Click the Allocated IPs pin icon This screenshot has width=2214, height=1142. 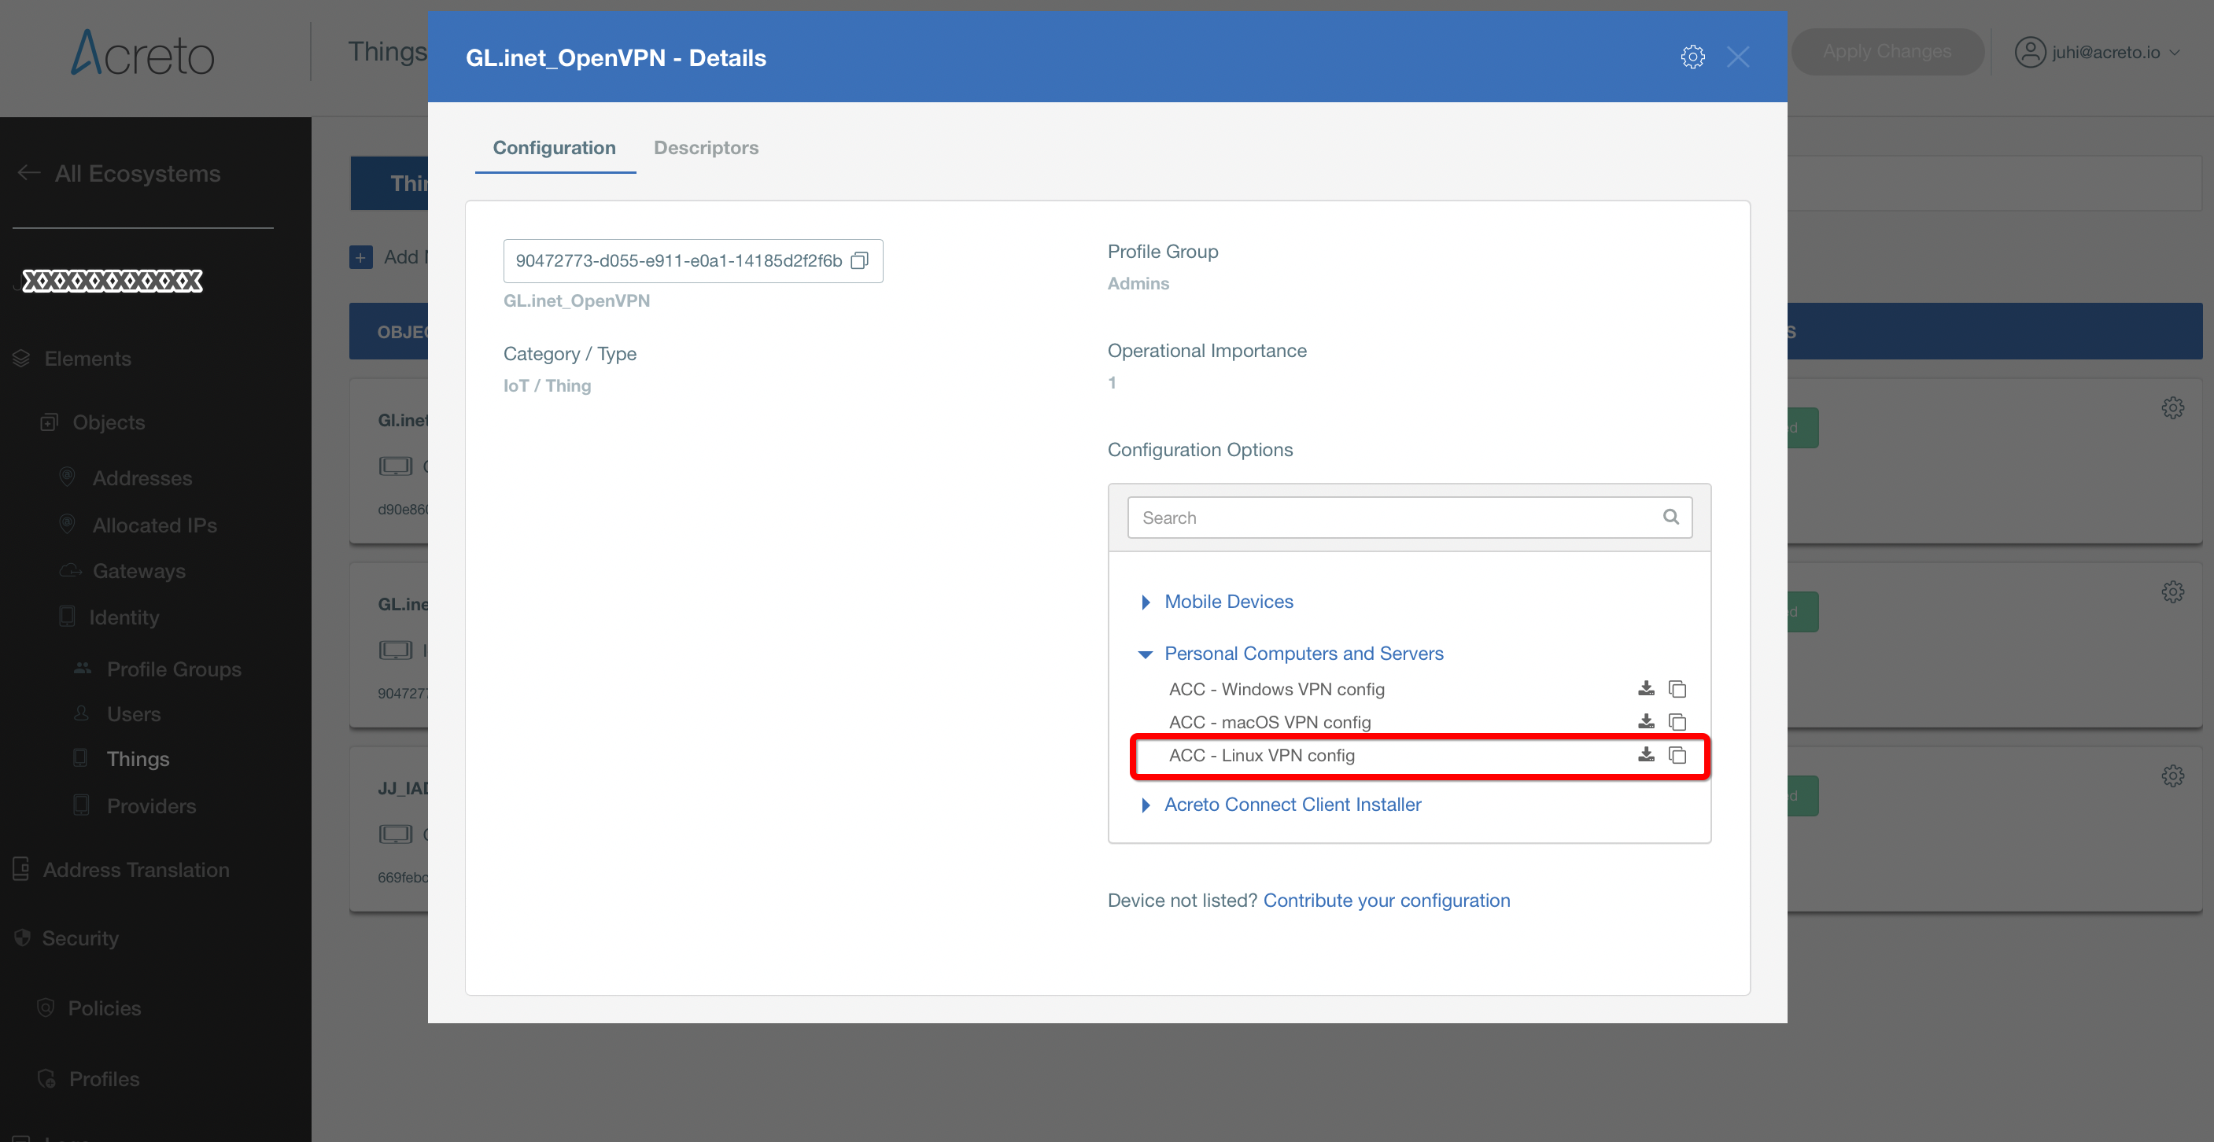pyautogui.click(x=67, y=524)
